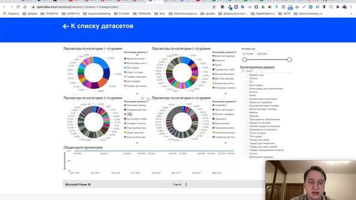Expand the Продукты питания tree node
This screenshot has height=200, width=356.
click(243, 123)
